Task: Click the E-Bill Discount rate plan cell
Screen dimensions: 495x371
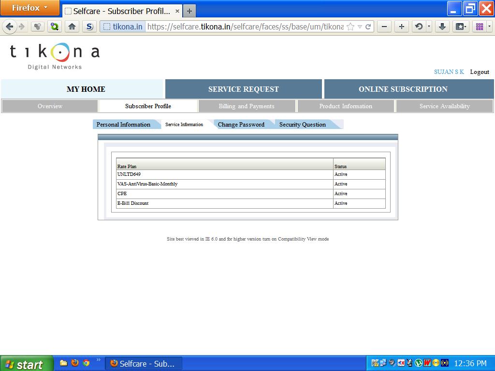Action: click(225, 203)
